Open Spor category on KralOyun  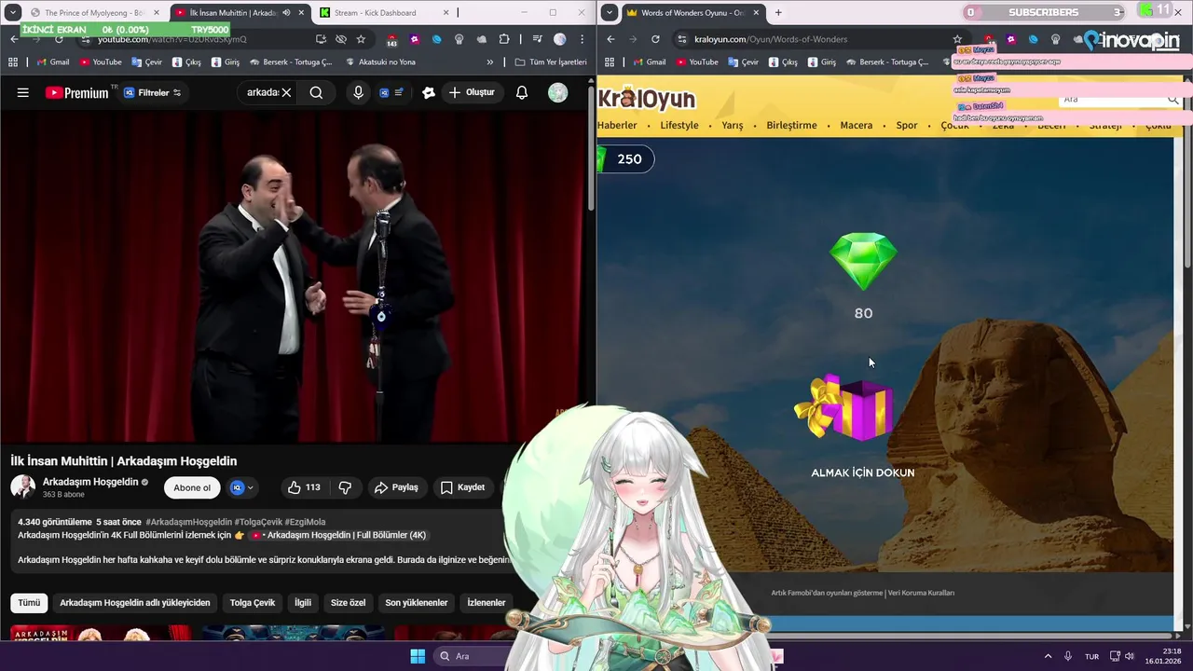(x=907, y=126)
